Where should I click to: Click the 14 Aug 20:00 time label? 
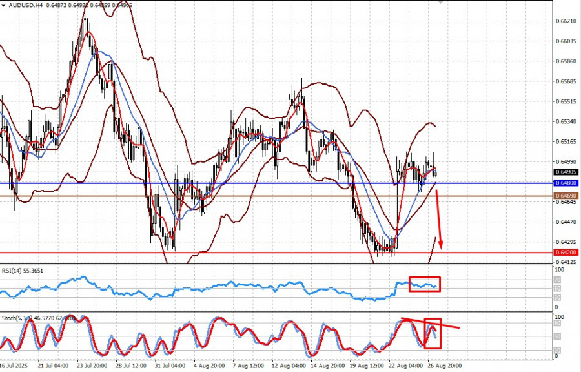click(327, 366)
